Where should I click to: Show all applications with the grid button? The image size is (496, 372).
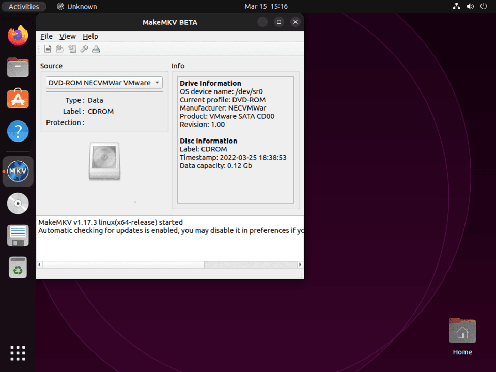(18, 353)
